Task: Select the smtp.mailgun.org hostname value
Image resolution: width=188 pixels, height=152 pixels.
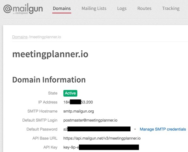Action: coord(79,111)
